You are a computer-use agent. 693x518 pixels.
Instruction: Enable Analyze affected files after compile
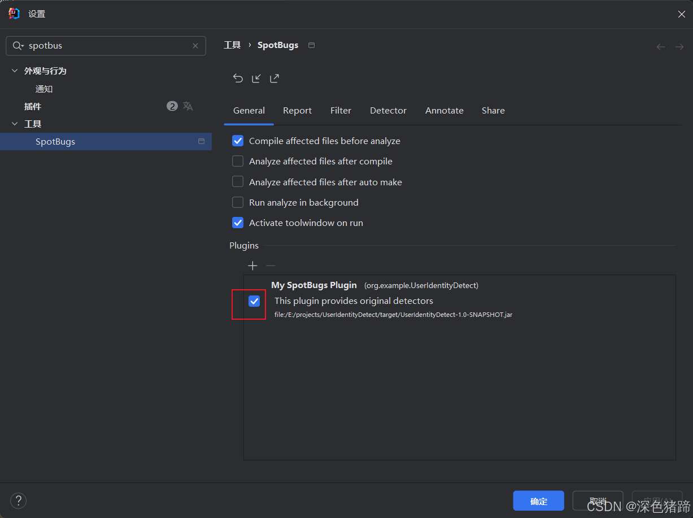(238, 161)
